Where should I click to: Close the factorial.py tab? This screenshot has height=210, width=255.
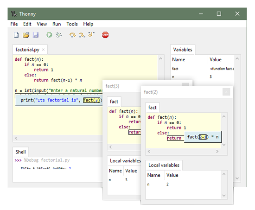tap(43, 50)
